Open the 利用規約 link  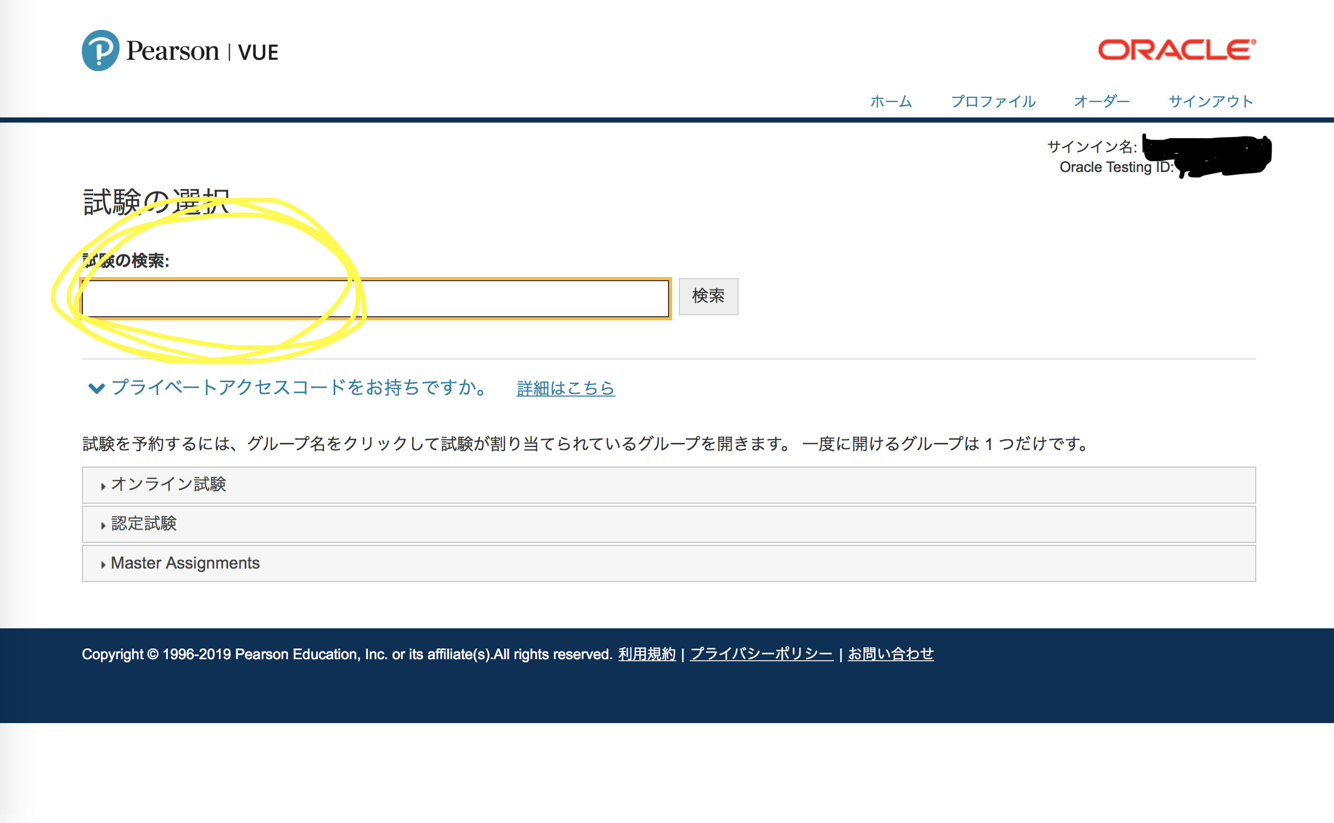tap(646, 654)
